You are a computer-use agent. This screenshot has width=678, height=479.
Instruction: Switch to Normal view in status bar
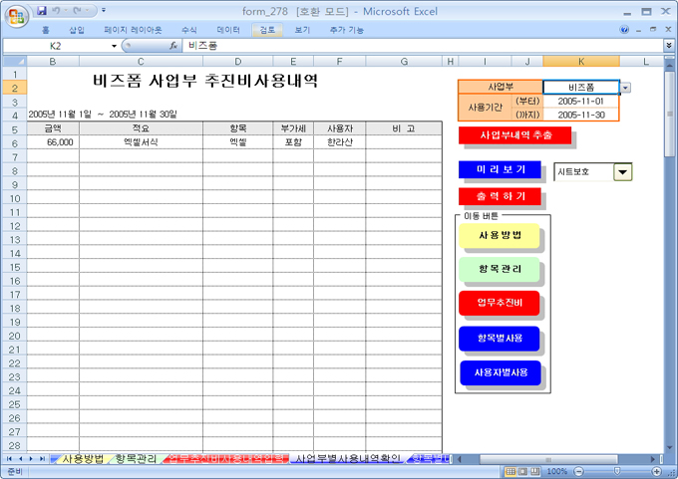[x=510, y=471]
